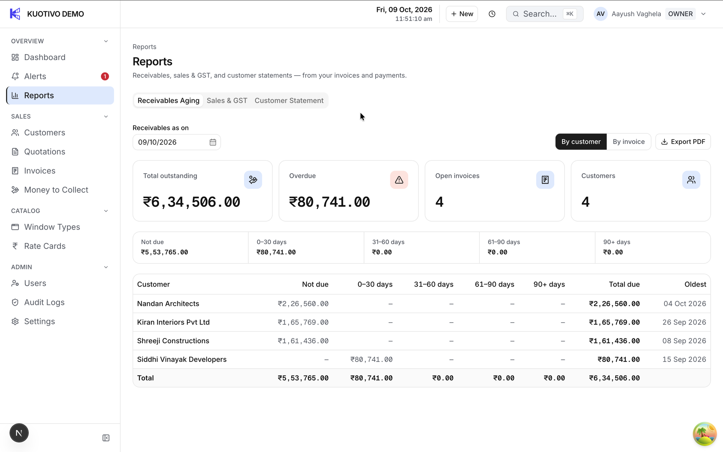Viewport: 723px width, 452px height.
Task: Open Audit Logs in the sidebar
Action: pos(60,302)
